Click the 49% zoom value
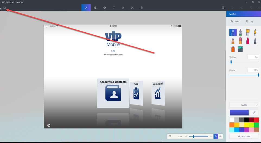 180,136
